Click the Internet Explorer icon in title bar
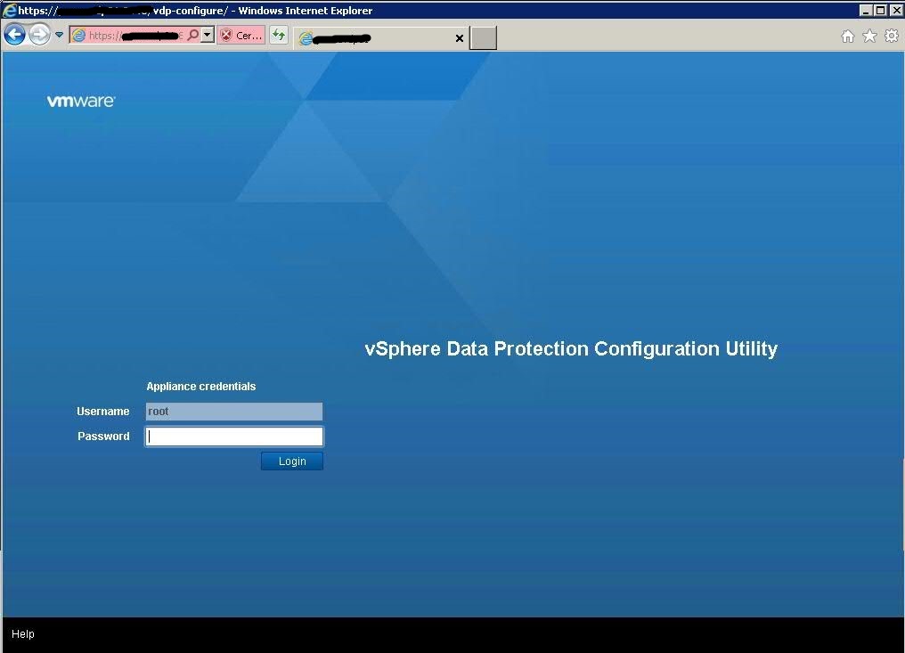The width and height of the screenshot is (905, 653). pyautogui.click(x=9, y=11)
